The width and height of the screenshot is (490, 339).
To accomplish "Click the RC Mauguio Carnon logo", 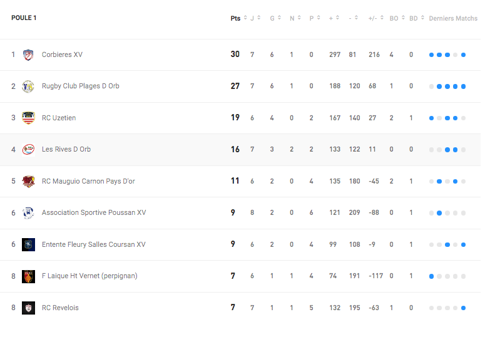I will pos(28,181).
